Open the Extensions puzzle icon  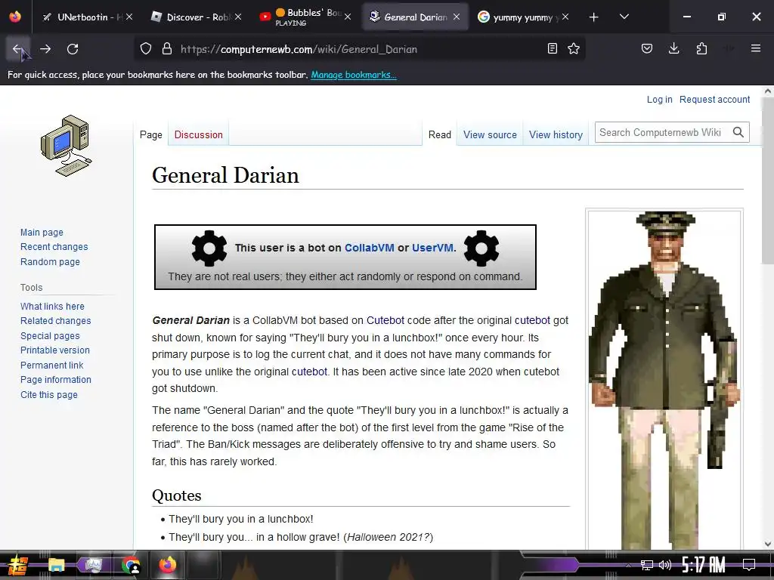(x=701, y=48)
